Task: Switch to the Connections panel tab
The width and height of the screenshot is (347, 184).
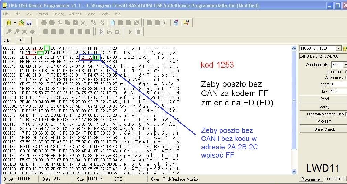Action: click(x=335, y=179)
